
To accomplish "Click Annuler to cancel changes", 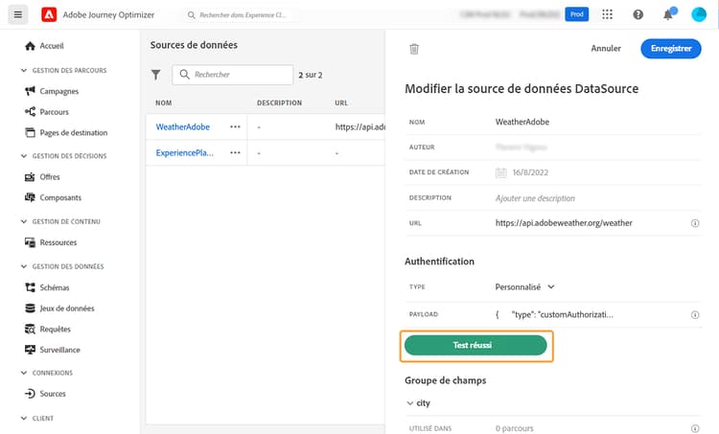I will click(606, 48).
